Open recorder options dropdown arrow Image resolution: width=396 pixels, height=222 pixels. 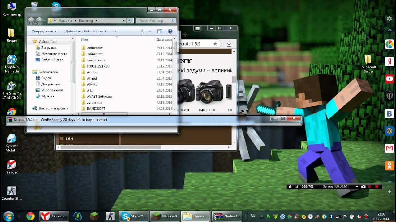357,187
